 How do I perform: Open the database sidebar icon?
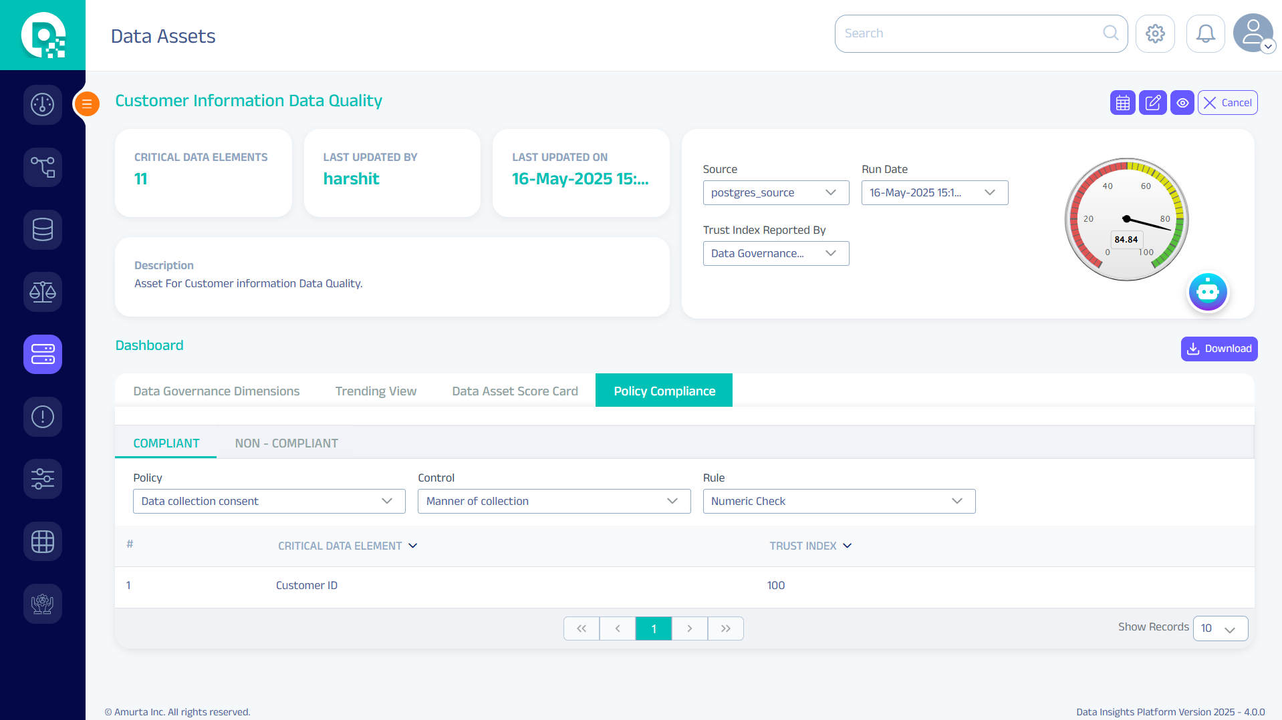(43, 229)
